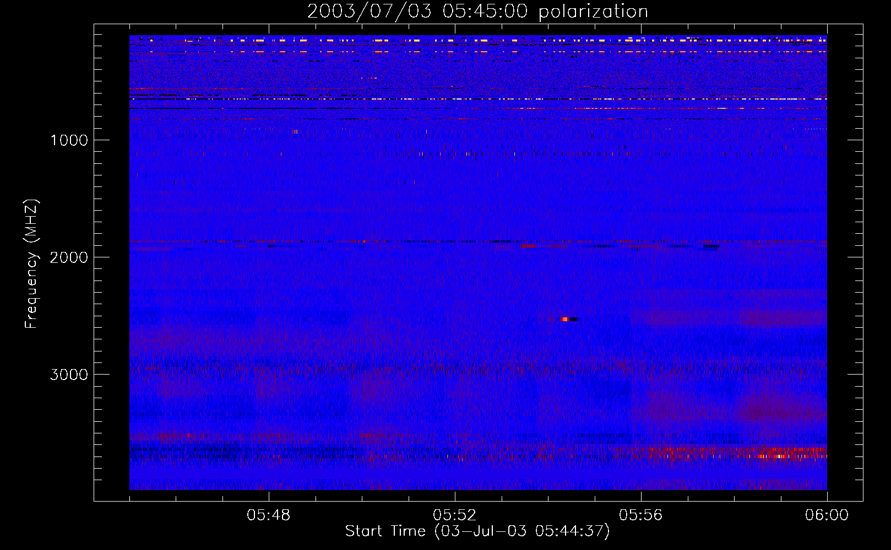
Task: Click the 05:56 time tick label
Action: coord(641,515)
